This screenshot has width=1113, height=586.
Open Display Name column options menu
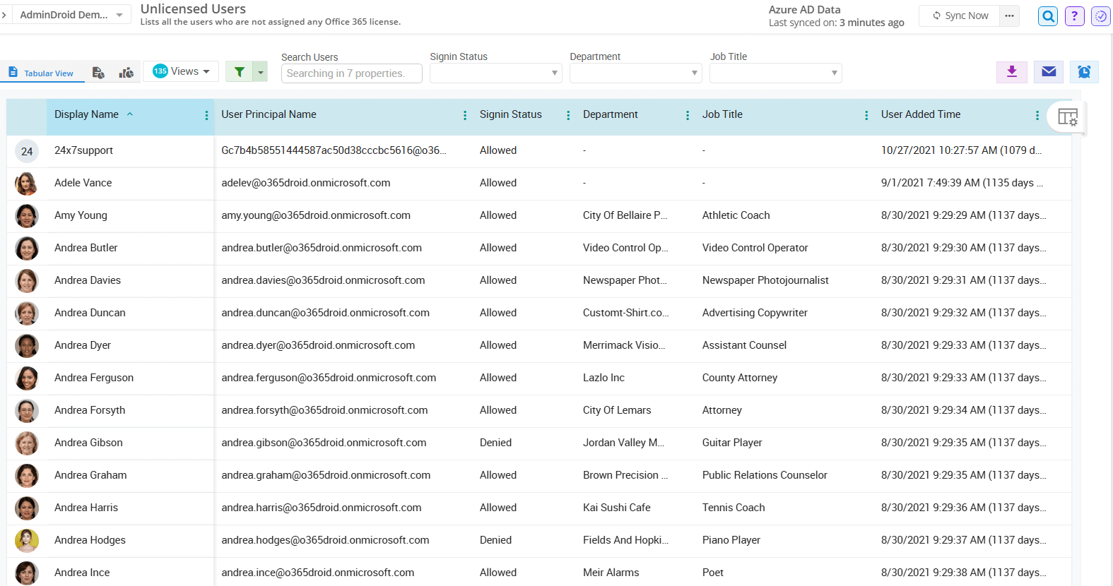pyautogui.click(x=206, y=115)
